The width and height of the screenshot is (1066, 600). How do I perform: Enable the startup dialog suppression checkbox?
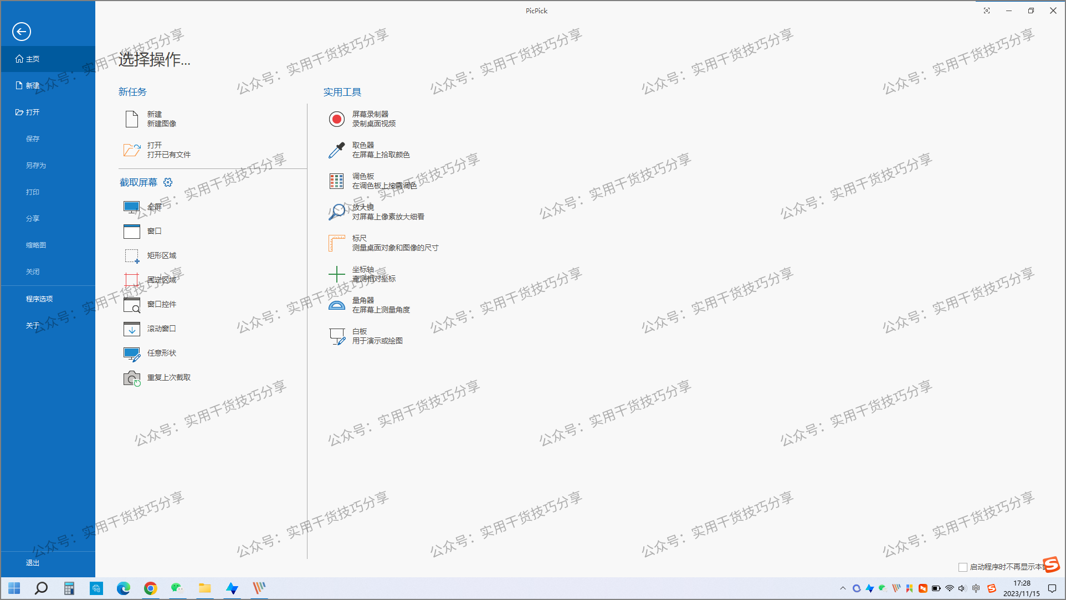click(963, 567)
